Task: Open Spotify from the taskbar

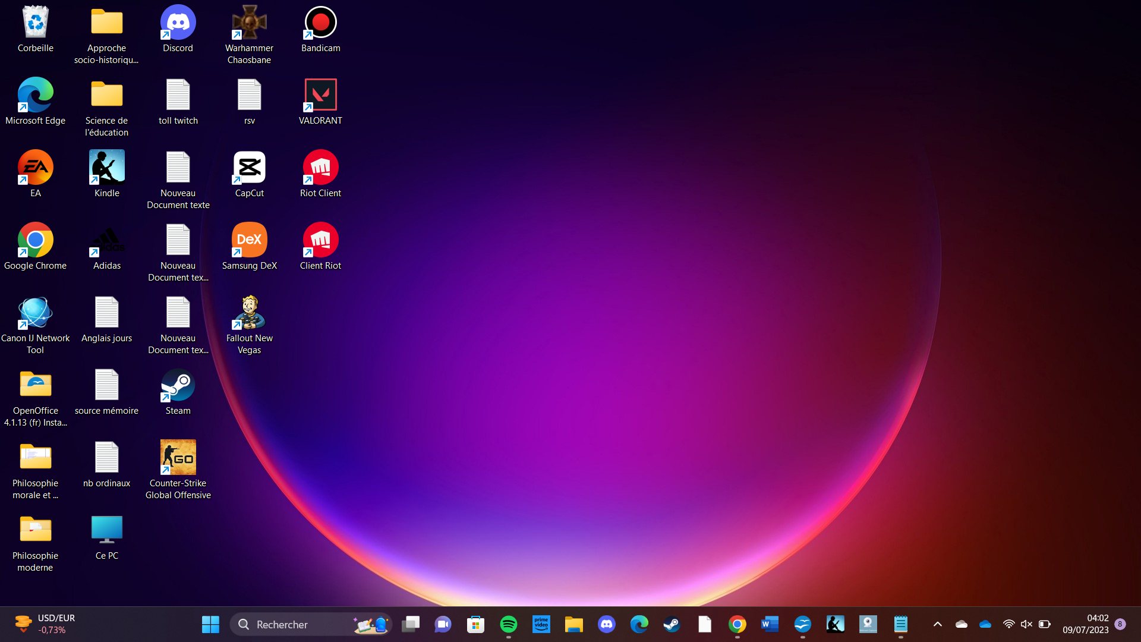Action: click(509, 624)
